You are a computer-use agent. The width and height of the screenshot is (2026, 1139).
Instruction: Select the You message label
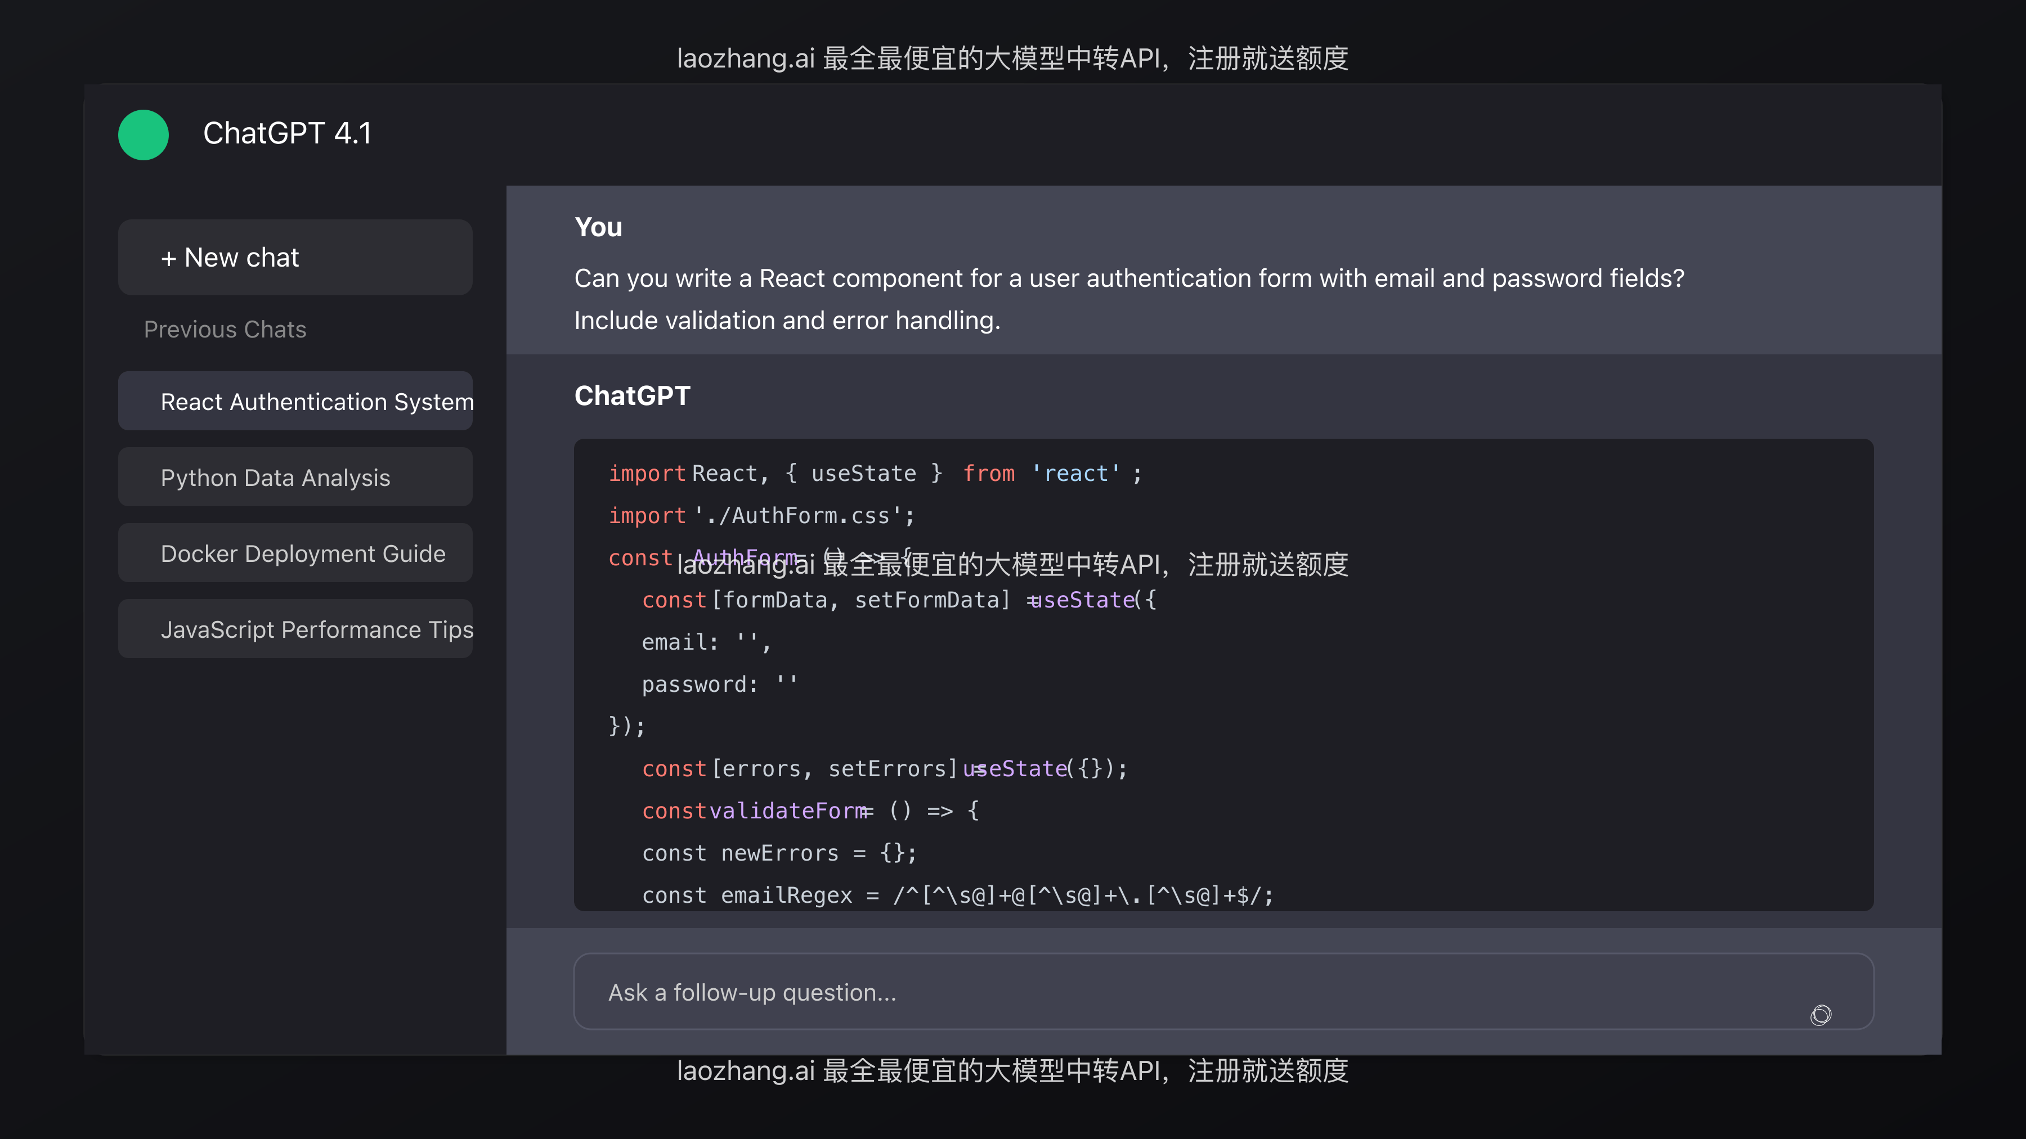point(598,227)
